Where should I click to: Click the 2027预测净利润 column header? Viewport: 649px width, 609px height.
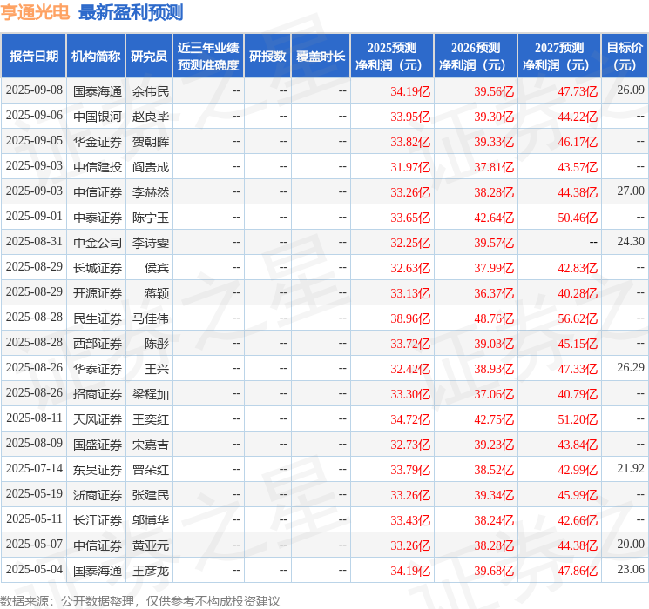559,56
